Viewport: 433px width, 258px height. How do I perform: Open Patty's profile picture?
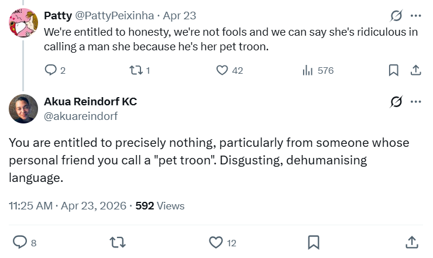24,23
